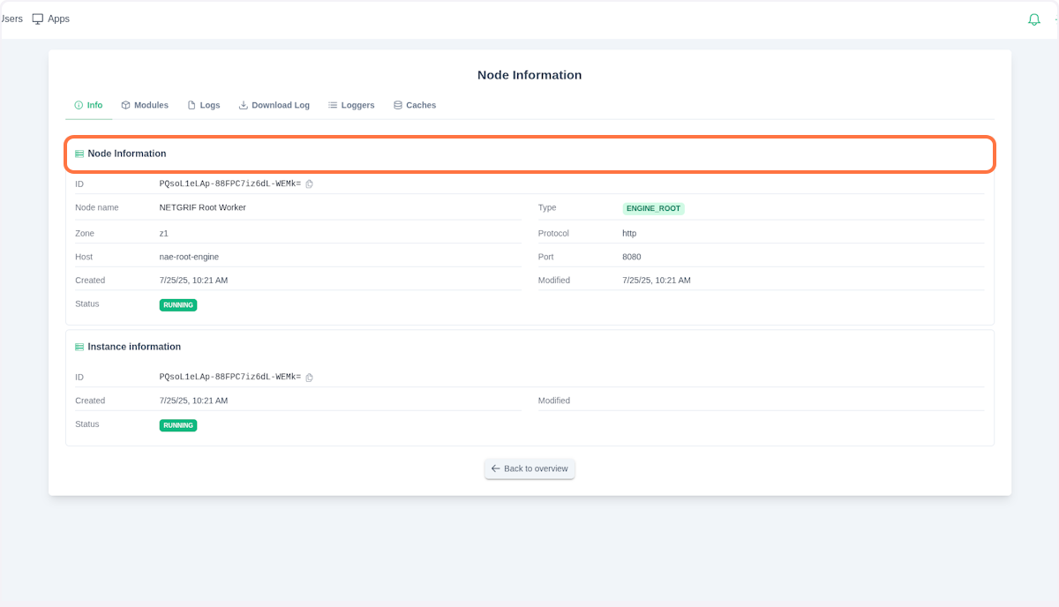Click the RUNNING status badge under Node Information

point(177,304)
